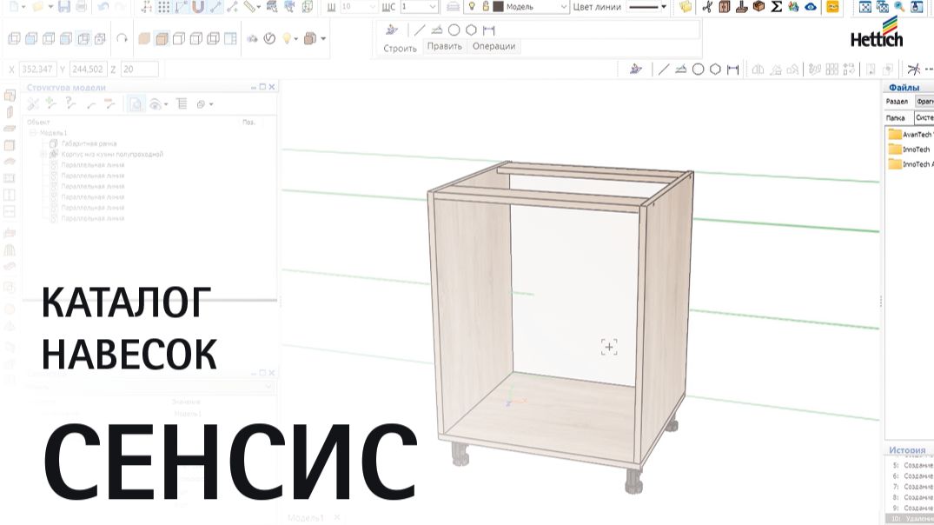Toggle the magnet snapping icon
Screen dimensions: 934x525
click(198, 7)
